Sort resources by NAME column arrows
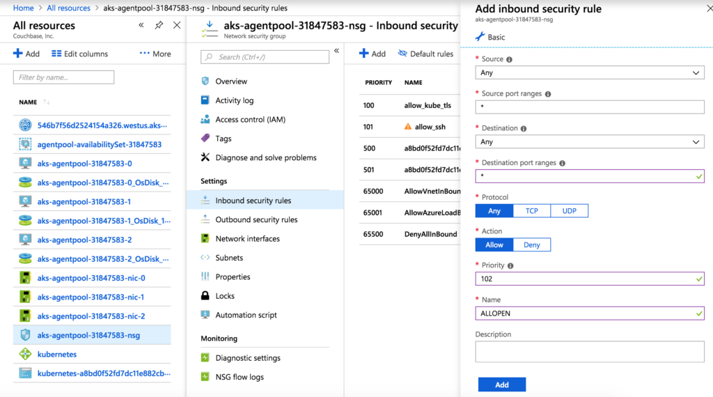 pyautogui.click(x=47, y=102)
